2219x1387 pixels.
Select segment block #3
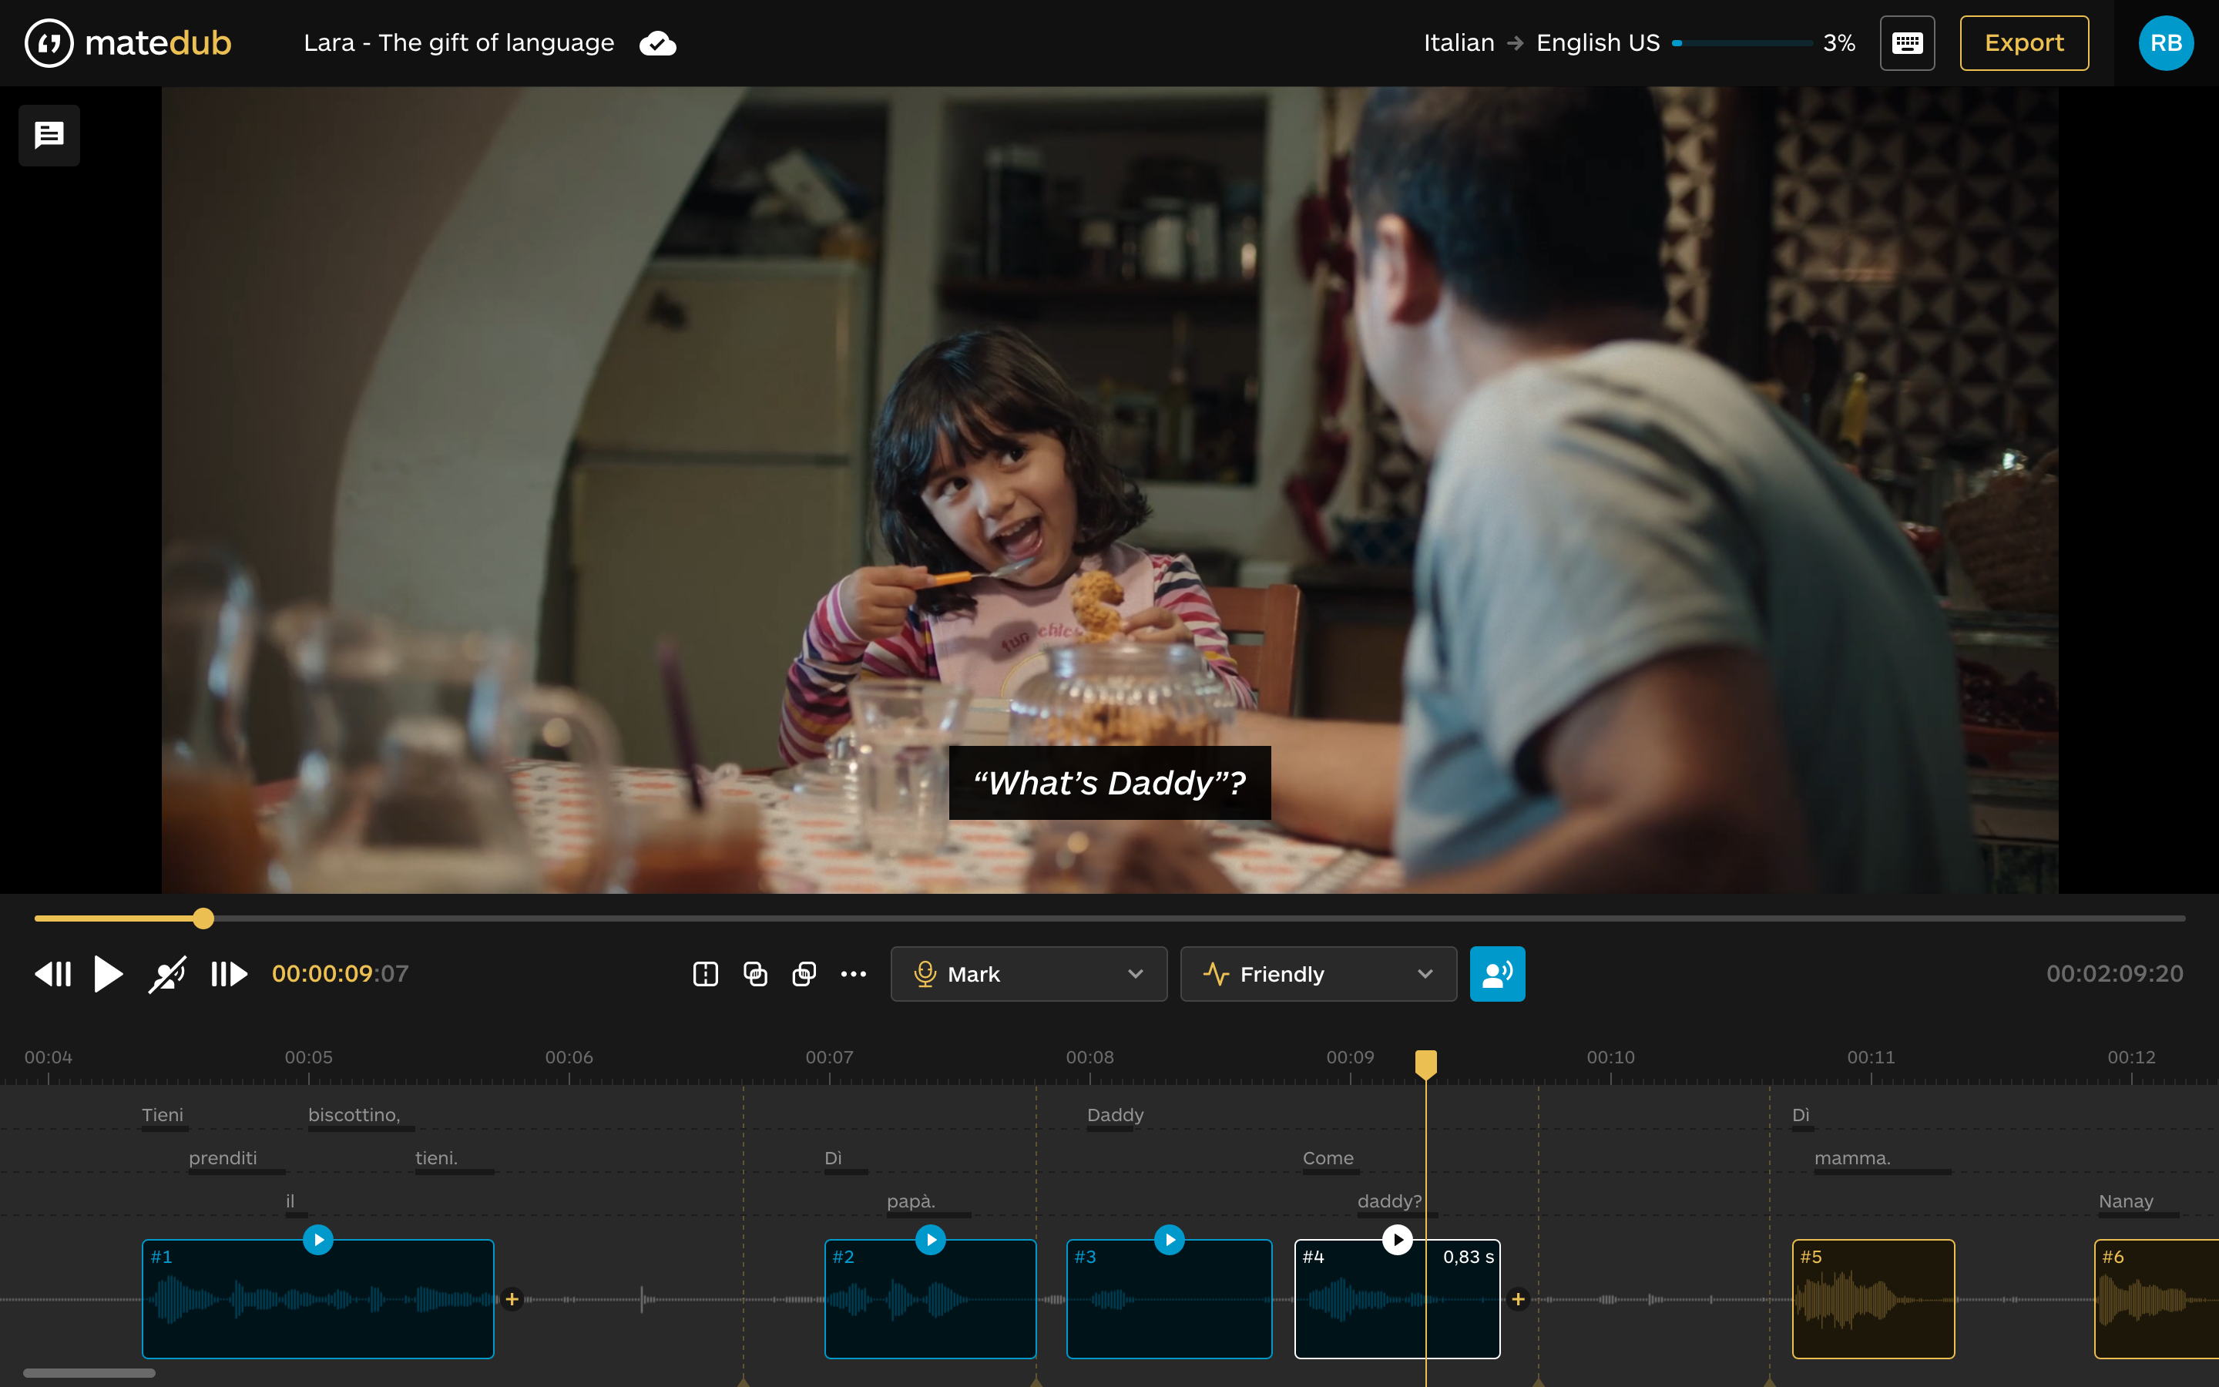(x=1169, y=1299)
